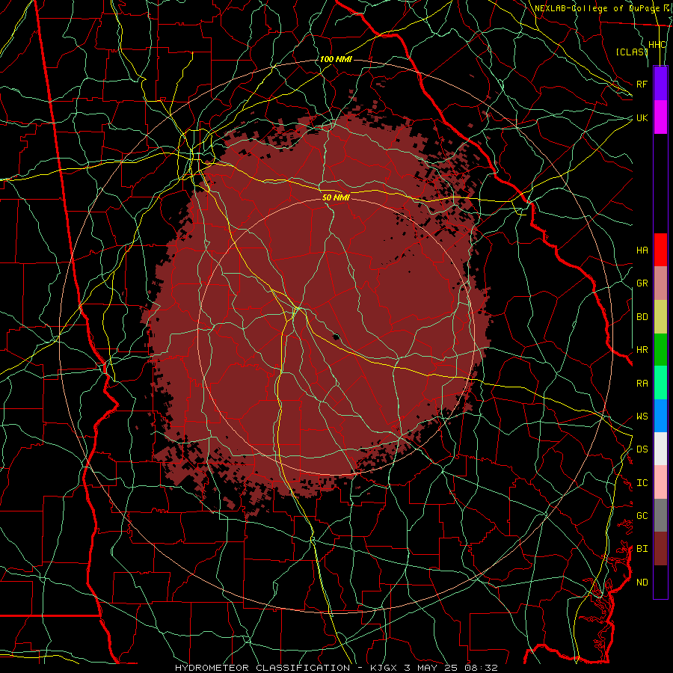Click the 08:32 time stamp
Screen dimensions: 673x673
[x=480, y=668]
